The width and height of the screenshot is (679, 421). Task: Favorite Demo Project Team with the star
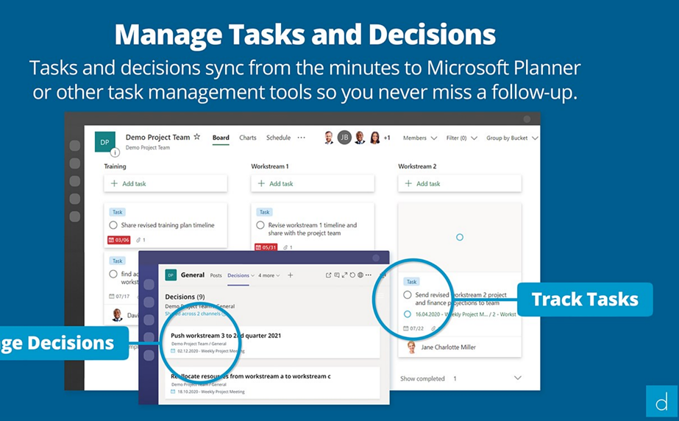[197, 137]
